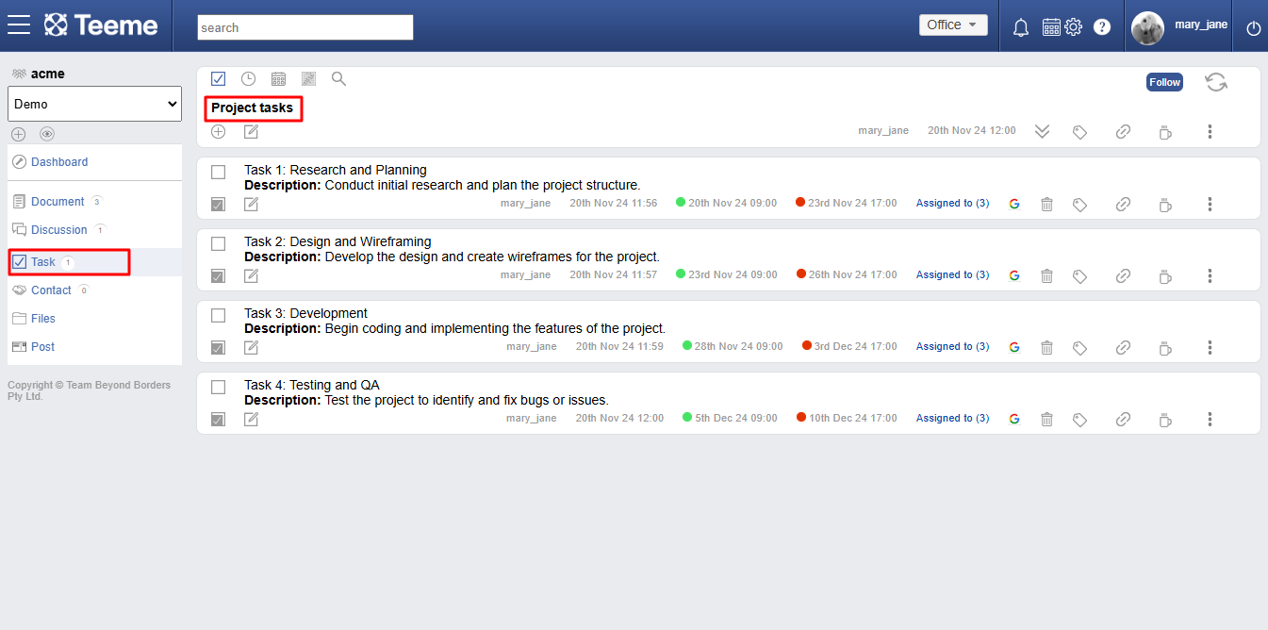Viewport: 1268px width, 630px height.
Task: Click the Follow button
Action: 1164,82
